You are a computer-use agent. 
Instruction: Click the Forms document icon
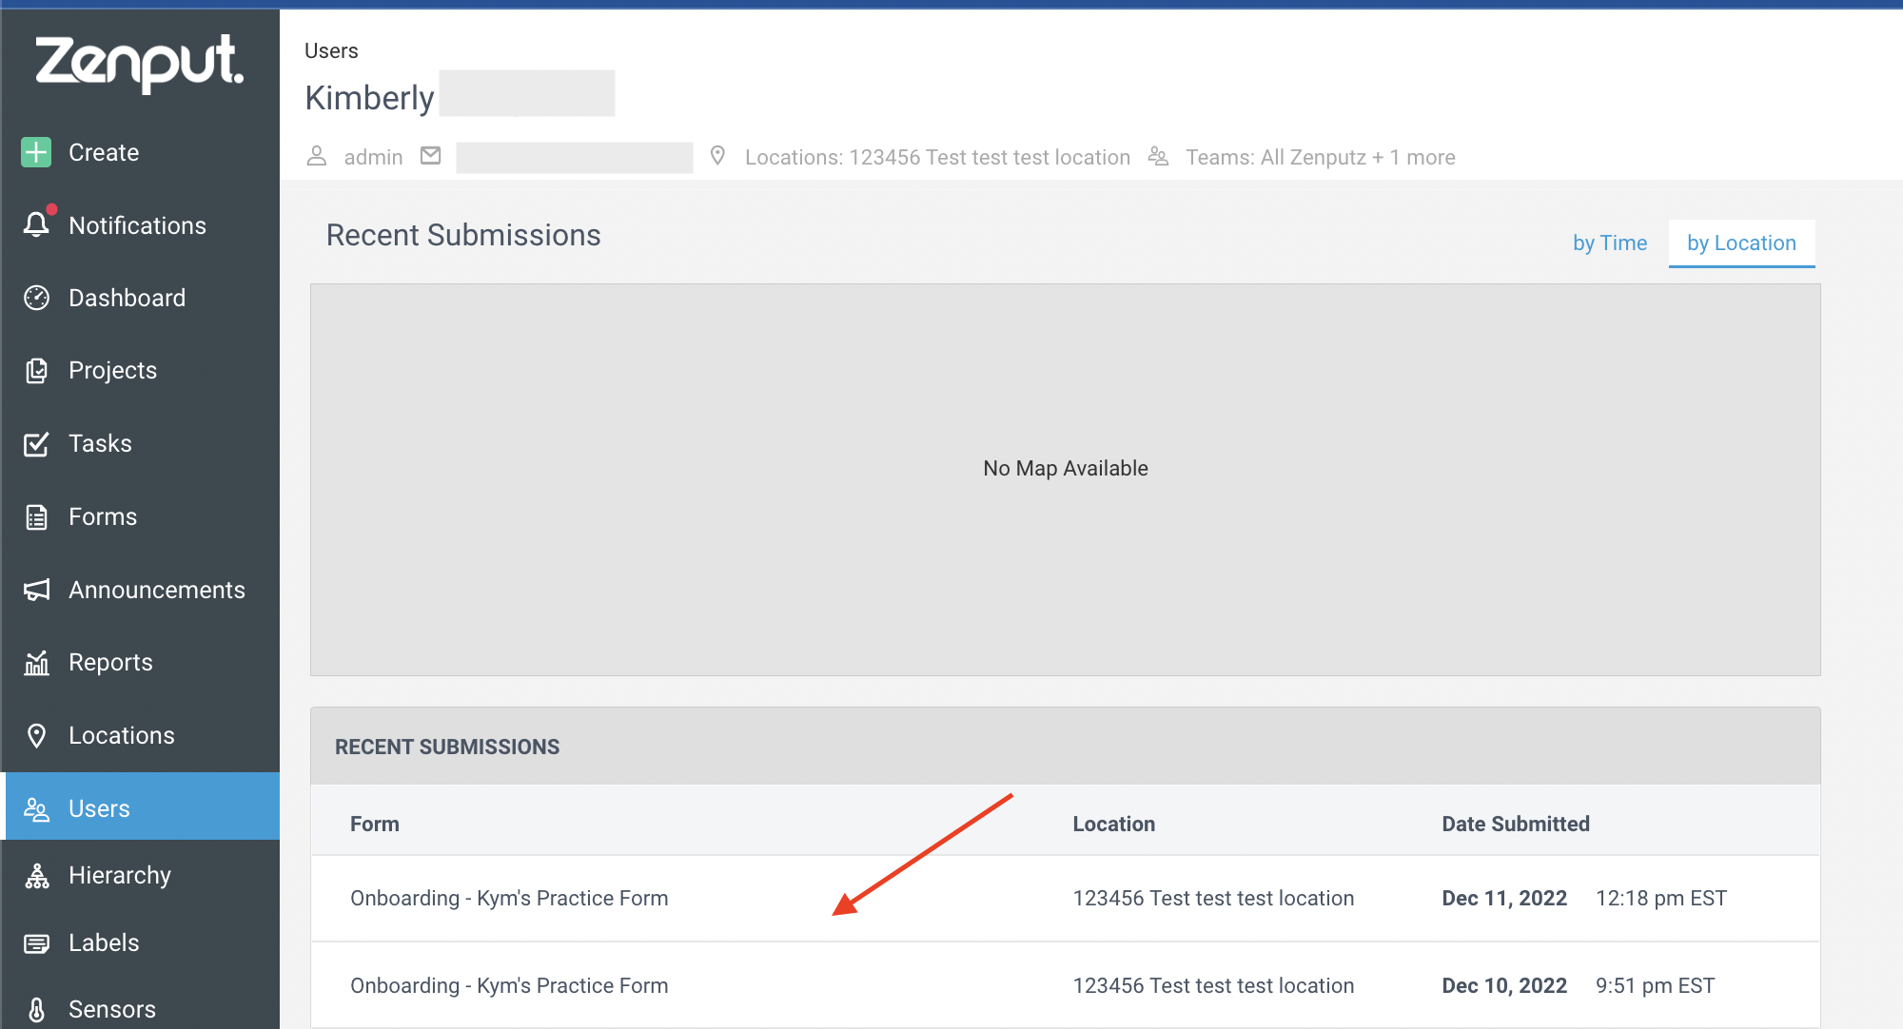click(x=36, y=516)
